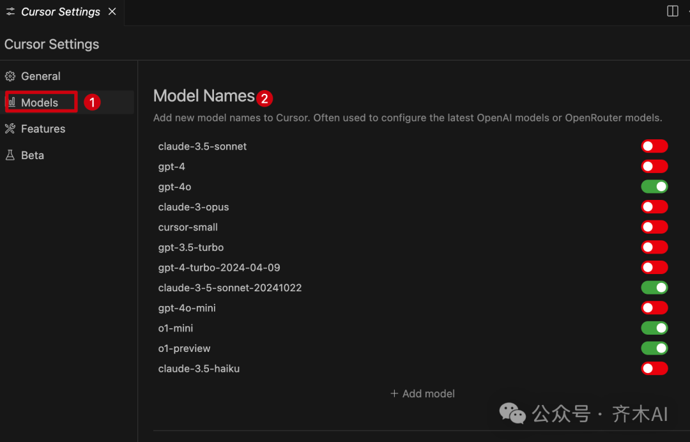The image size is (690, 442).
Task: Turn on claude-3.5-haiku toggle
Action: point(654,369)
